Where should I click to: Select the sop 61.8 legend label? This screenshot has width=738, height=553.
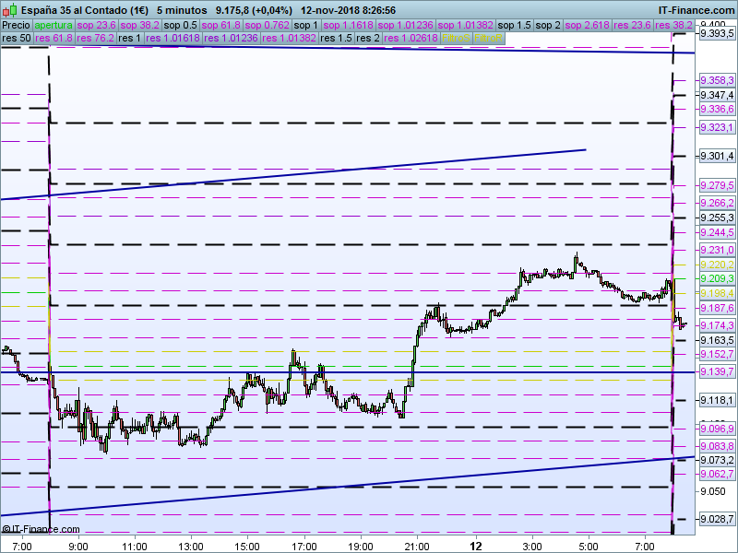pyautogui.click(x=221, y=26)
